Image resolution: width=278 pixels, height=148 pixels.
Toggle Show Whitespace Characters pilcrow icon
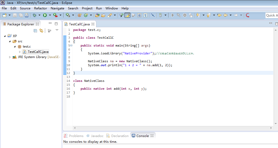(x=145, y=15)
